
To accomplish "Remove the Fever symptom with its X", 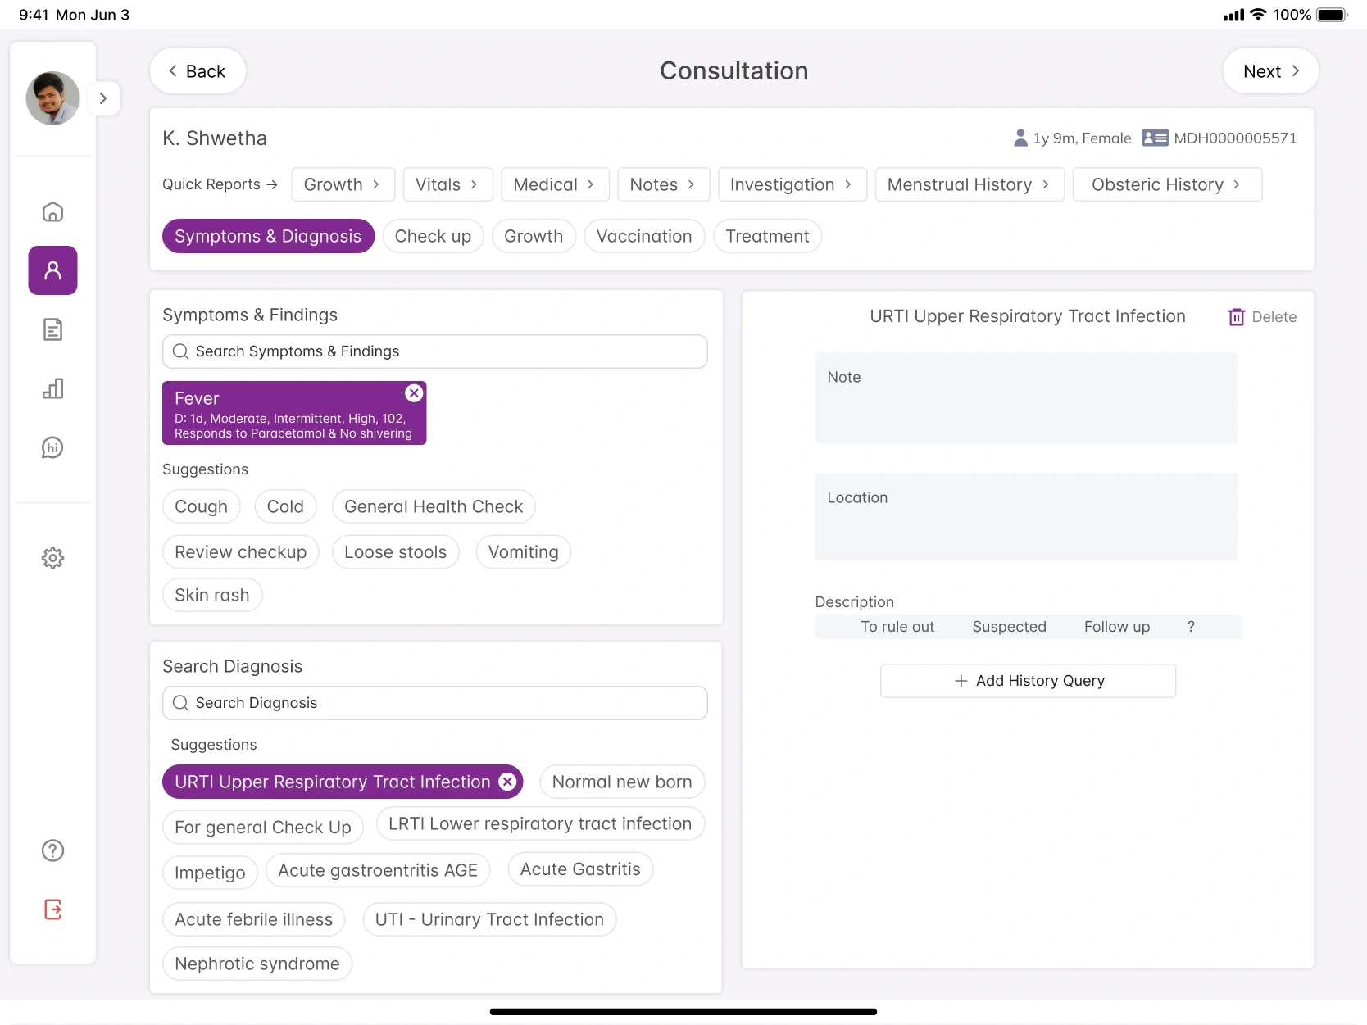I will point(414,393).
